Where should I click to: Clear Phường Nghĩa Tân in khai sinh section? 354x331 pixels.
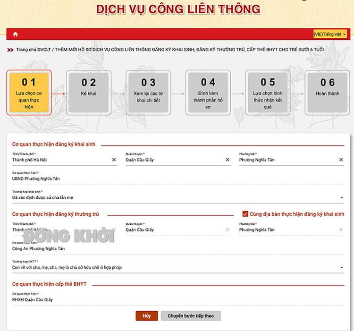pyautogui.click(x=341, y=160)
